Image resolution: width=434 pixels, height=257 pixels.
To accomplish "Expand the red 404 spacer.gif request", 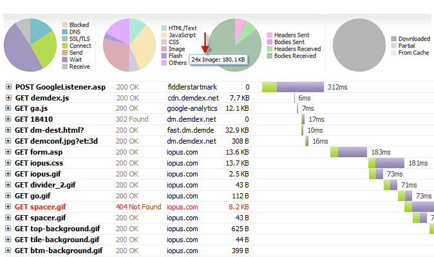I will (8, 207).
